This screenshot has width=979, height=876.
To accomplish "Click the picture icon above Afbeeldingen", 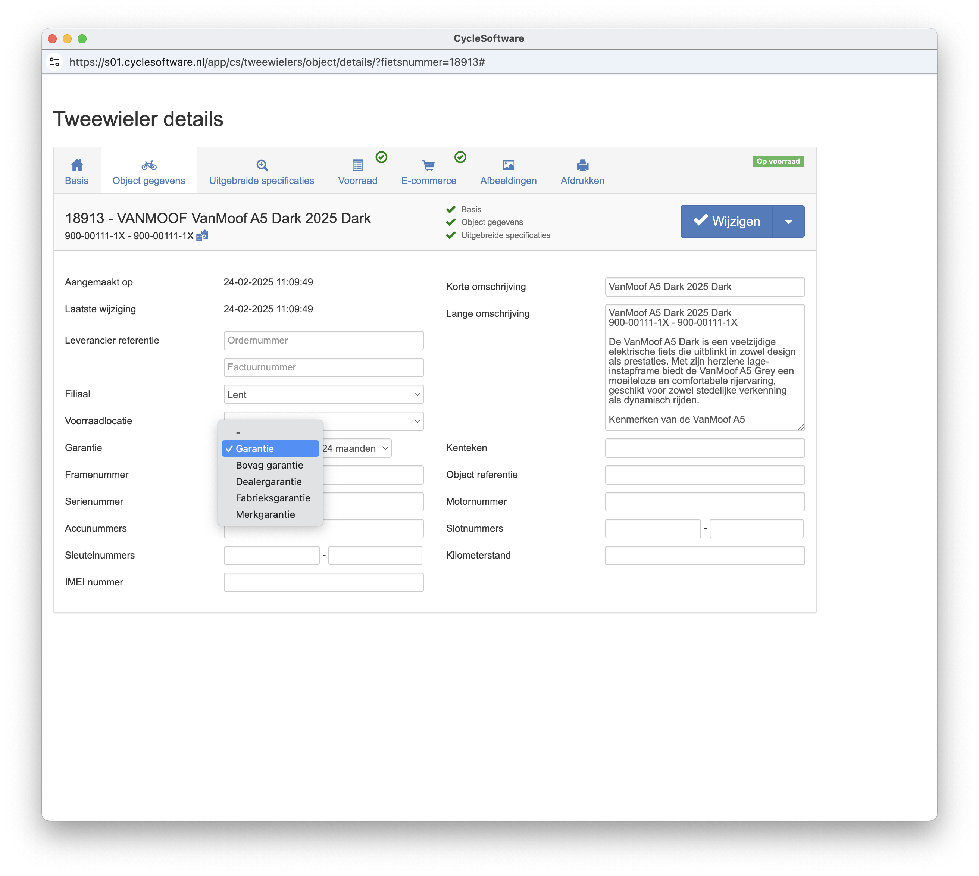I will pyautogui.click(x=508, y=166).
